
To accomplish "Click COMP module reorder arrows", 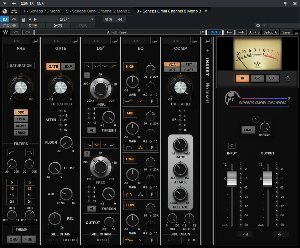I will [x=176, y=41].
